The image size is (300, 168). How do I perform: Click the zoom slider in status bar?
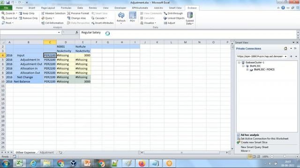click(285, 156)
